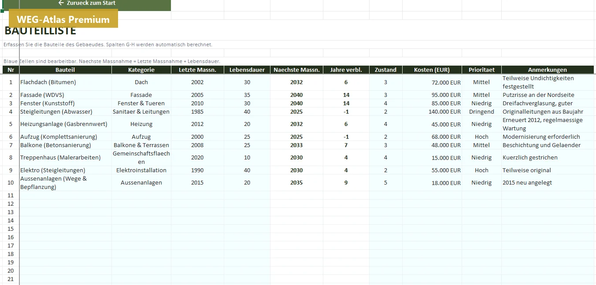The height and width of the screenshot is (285, 596).
Task: Click the Zustand column header
Action: point(385,70)
